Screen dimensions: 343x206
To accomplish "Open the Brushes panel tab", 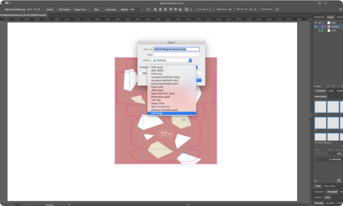I will (330, 203).
